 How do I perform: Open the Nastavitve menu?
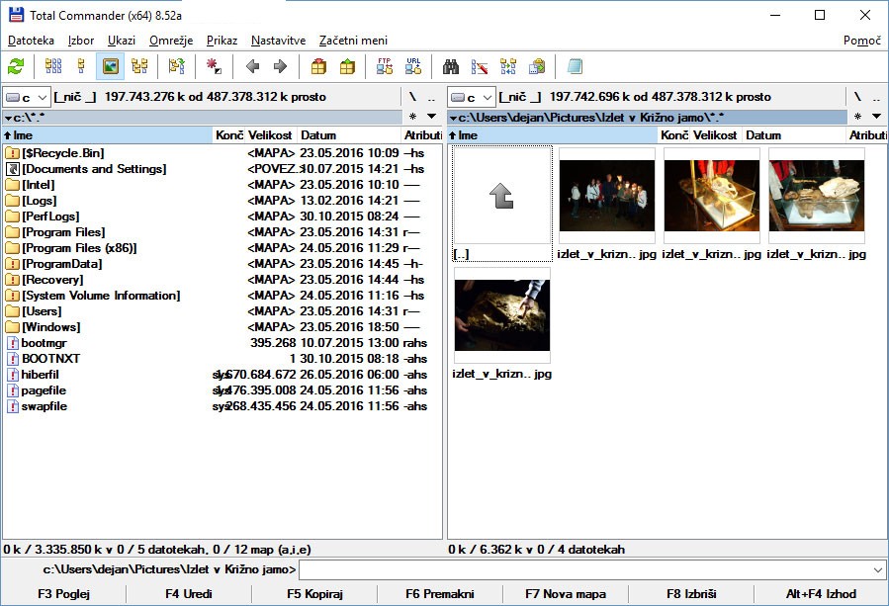click(x=278, y=41)
